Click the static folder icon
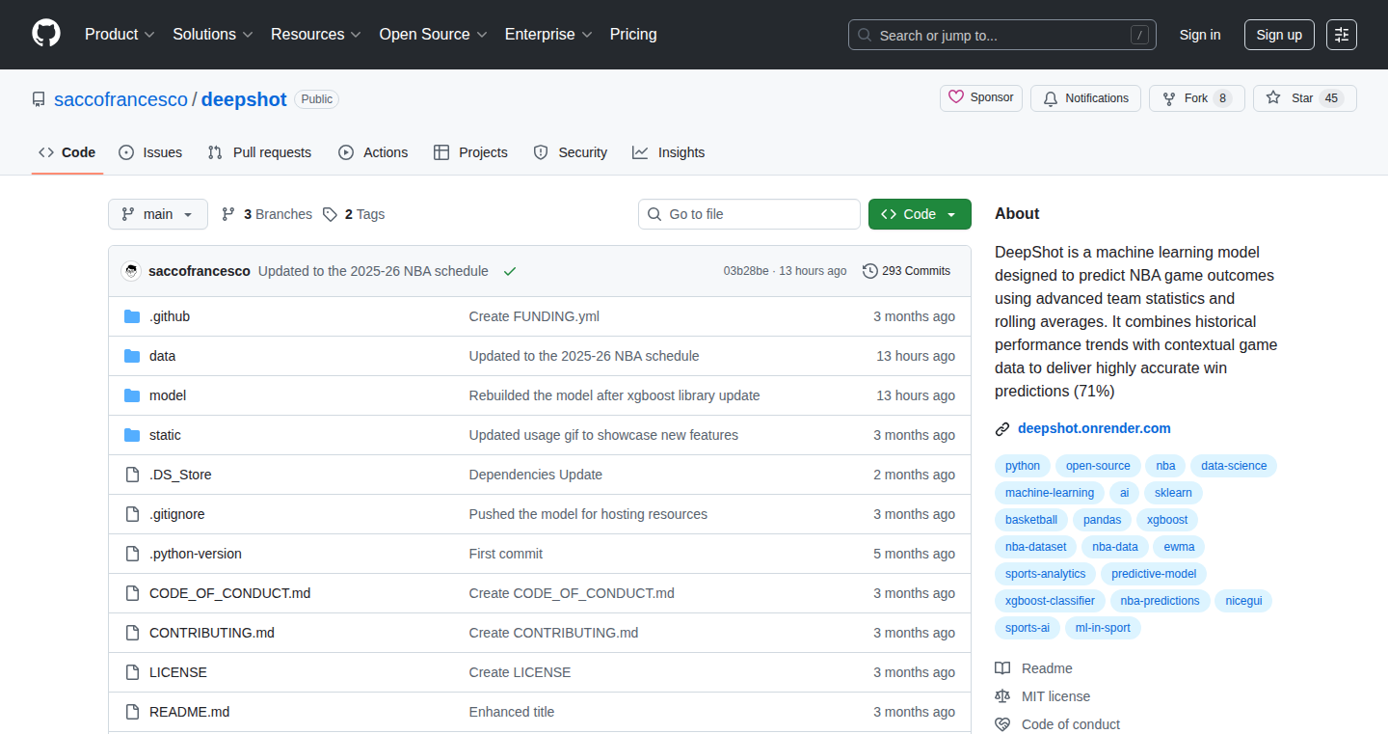1388x734 pixels. (x=132, y=435)
